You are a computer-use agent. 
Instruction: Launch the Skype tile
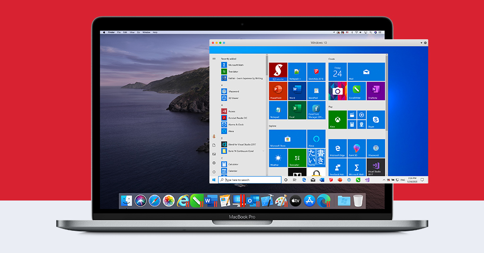376,120
